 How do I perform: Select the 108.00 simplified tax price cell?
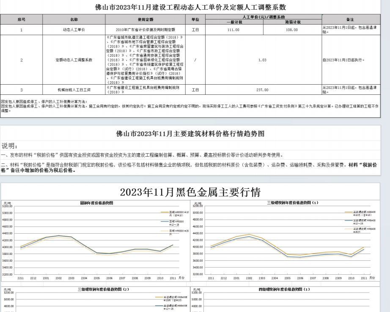click(x=292, y=30)
